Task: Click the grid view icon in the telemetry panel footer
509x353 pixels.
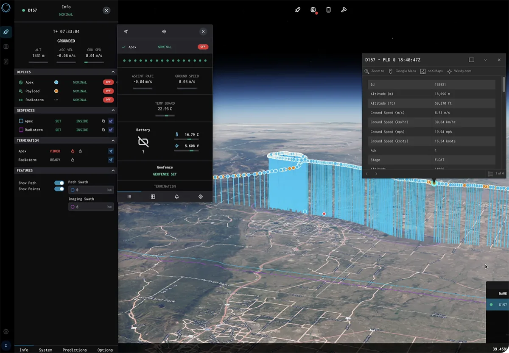Action: tap(153, 197)
